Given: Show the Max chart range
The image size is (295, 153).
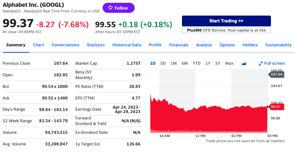Looking at the screenshot, I should (x=229, y=64).
